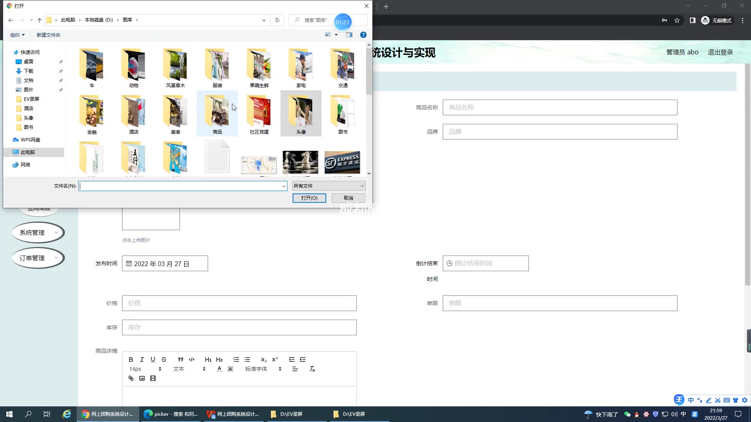751x422 pixels.
Task: Open the text color picker
Action: coord(219,369)
